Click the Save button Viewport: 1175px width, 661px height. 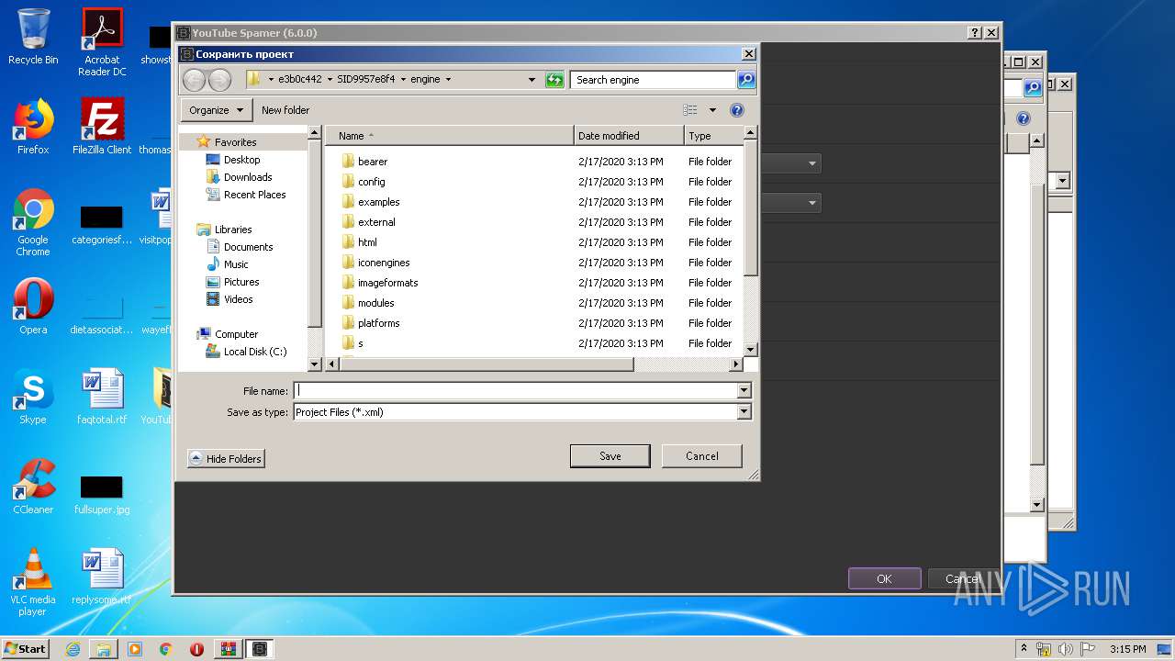(610, 456)
